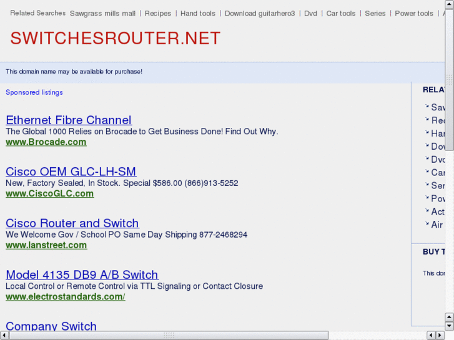This screenshot has width=454, height=340.
Task: Select Download guitarhero3 related search
Action: 260,14
